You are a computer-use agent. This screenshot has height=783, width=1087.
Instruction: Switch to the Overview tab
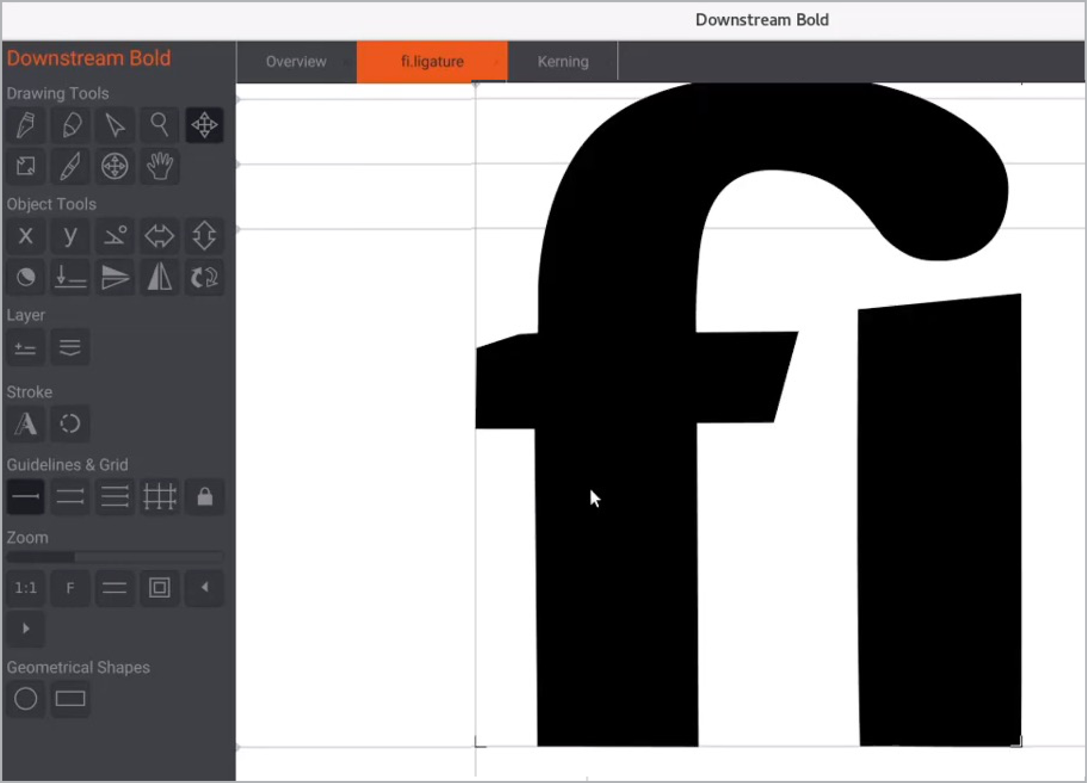click(296, 62)
